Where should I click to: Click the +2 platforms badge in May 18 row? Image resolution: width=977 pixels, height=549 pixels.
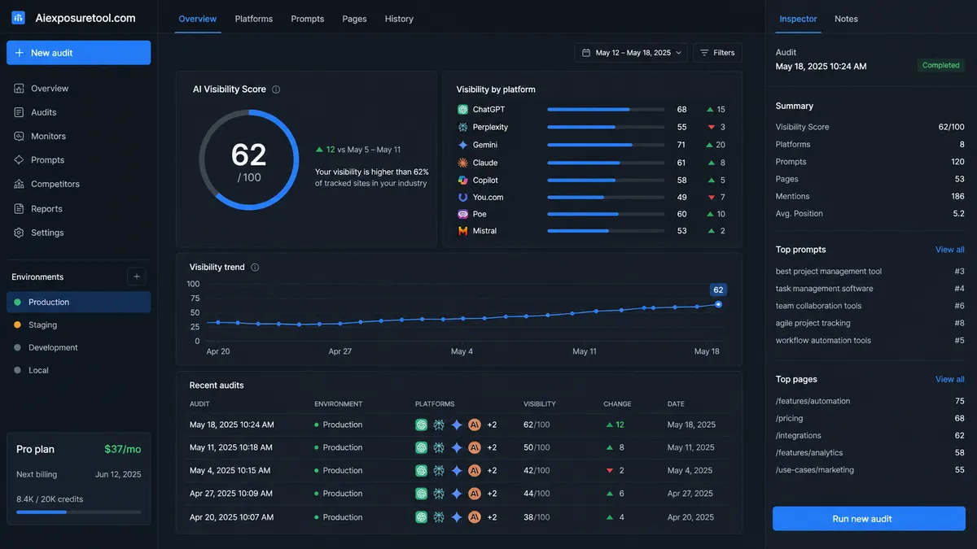[492, 425]
